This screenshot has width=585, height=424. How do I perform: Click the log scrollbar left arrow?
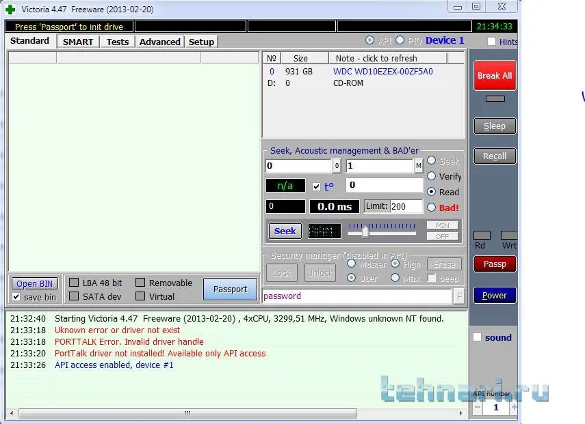(x=12, y=413)
